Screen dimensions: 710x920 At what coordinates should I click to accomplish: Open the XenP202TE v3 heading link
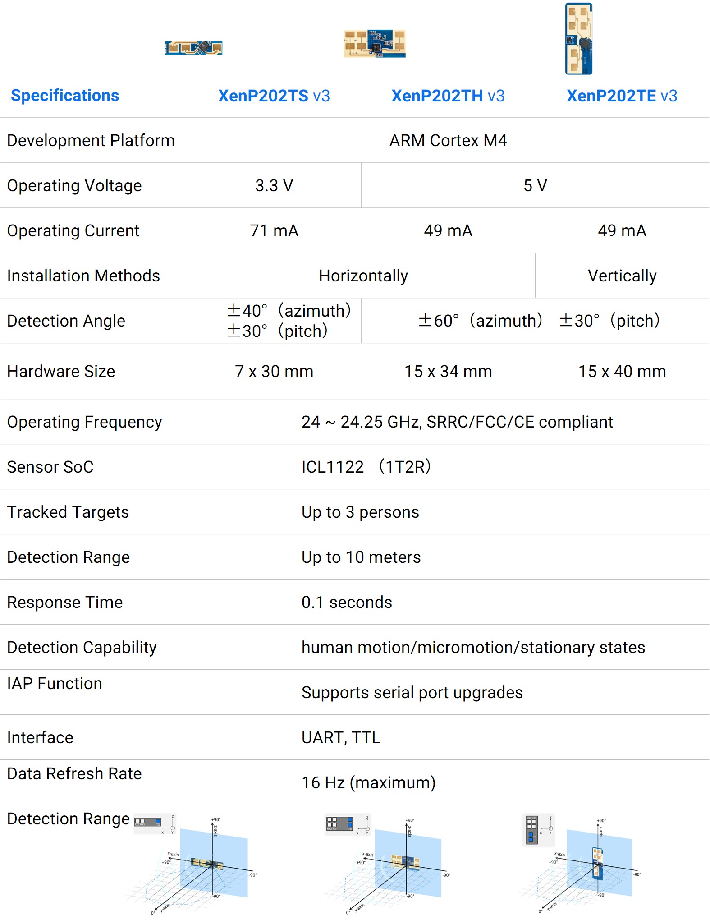[622, 96]
